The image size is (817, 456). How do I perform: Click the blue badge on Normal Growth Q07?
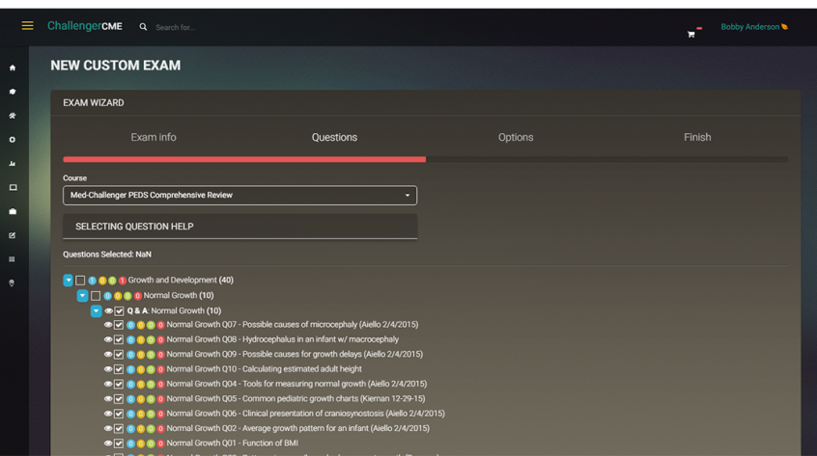(x=130, y=325)
